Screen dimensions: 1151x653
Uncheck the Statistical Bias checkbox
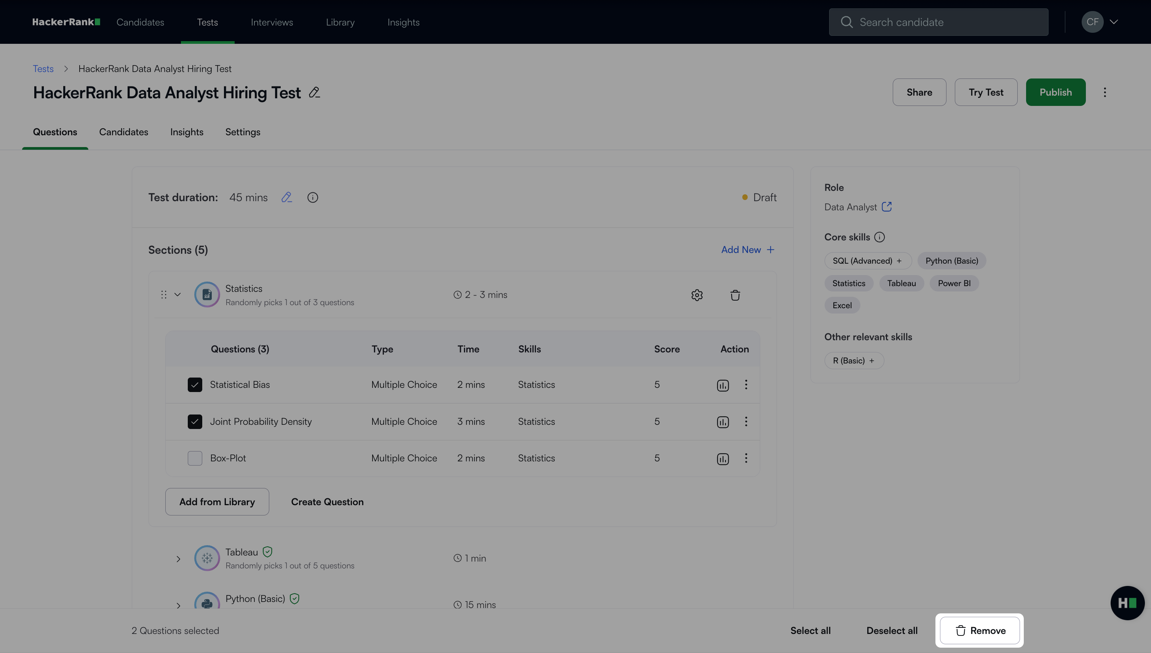[x=195, y=385]
